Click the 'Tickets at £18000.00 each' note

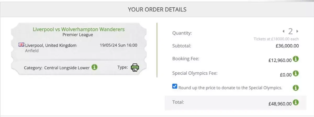tap(276, 39)
